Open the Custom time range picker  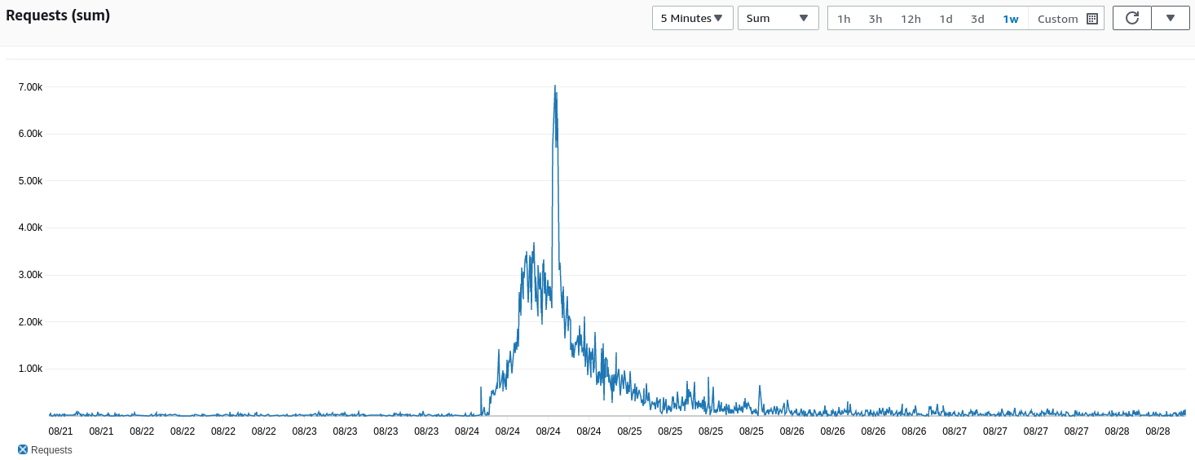click(1058, 19)
